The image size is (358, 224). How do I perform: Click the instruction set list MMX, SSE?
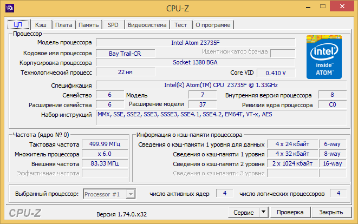221,117
